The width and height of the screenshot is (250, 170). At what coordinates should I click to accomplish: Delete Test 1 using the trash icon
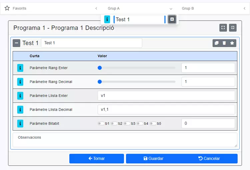coord(224,43)
